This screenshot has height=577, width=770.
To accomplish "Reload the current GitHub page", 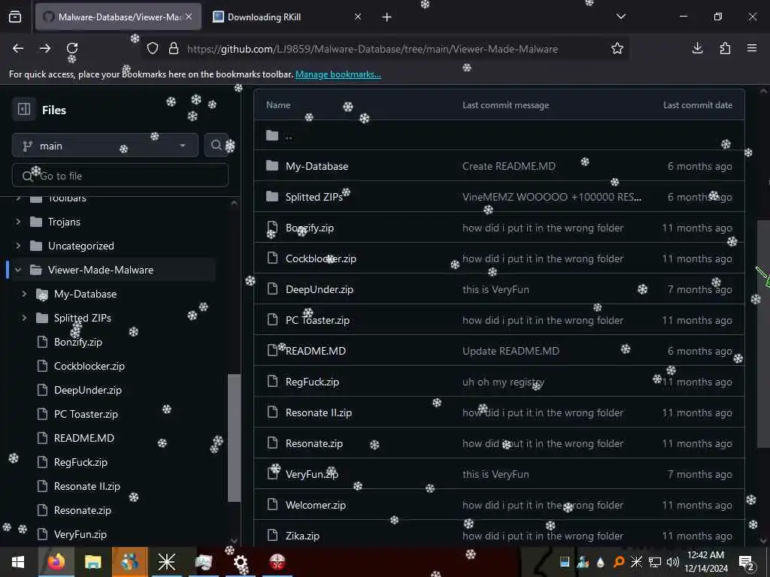I will point(72,48).
